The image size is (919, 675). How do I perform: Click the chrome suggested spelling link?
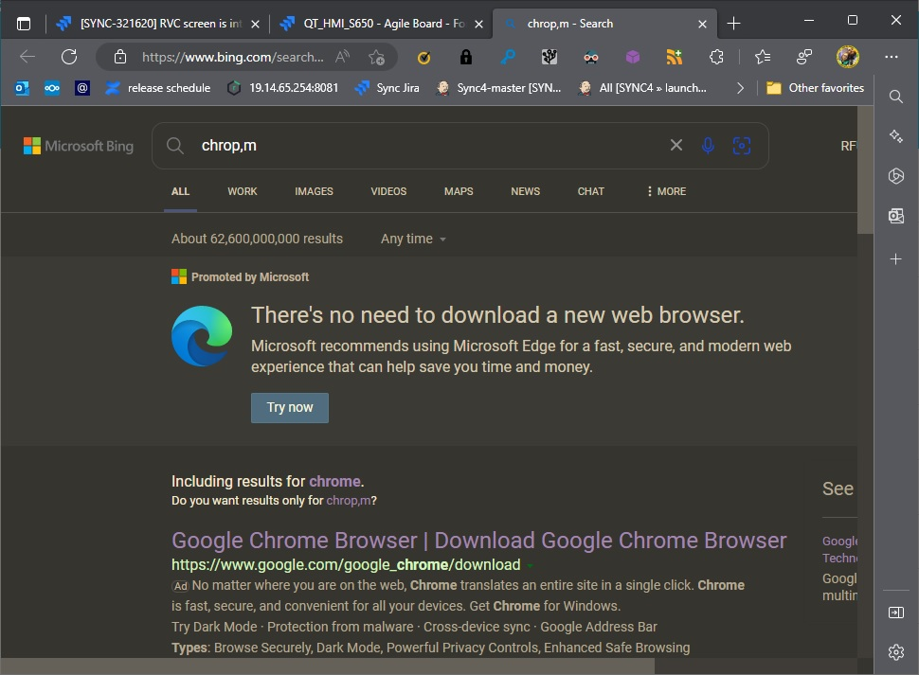click(334, 481)
